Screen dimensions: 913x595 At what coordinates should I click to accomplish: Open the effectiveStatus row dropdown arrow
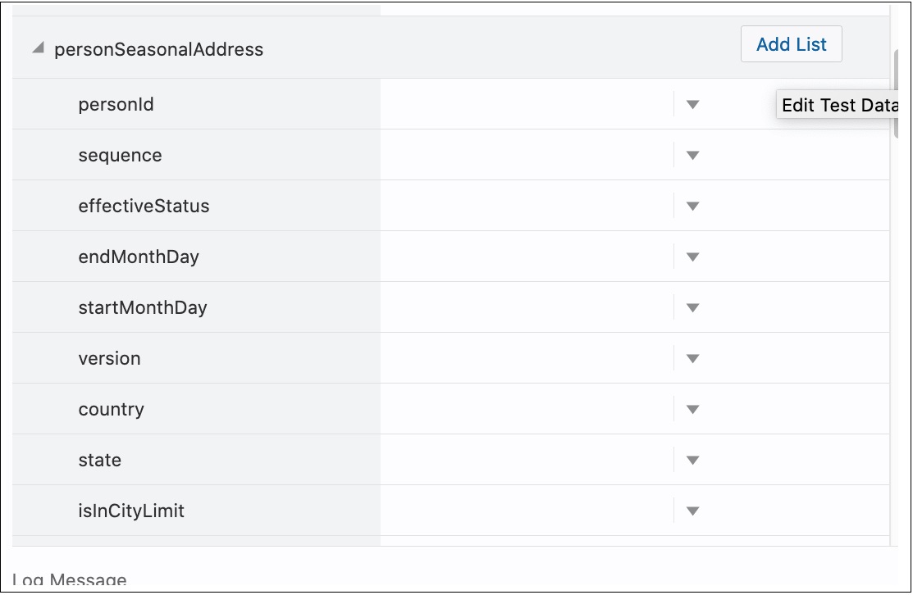click(x=692, y=206)
